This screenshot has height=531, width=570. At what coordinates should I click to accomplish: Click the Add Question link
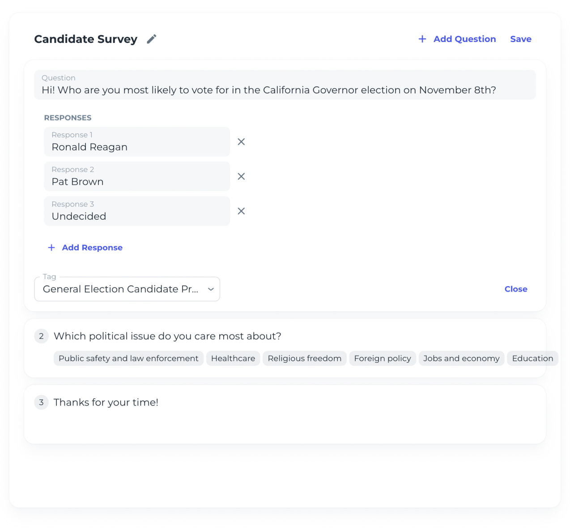point(464,39)
